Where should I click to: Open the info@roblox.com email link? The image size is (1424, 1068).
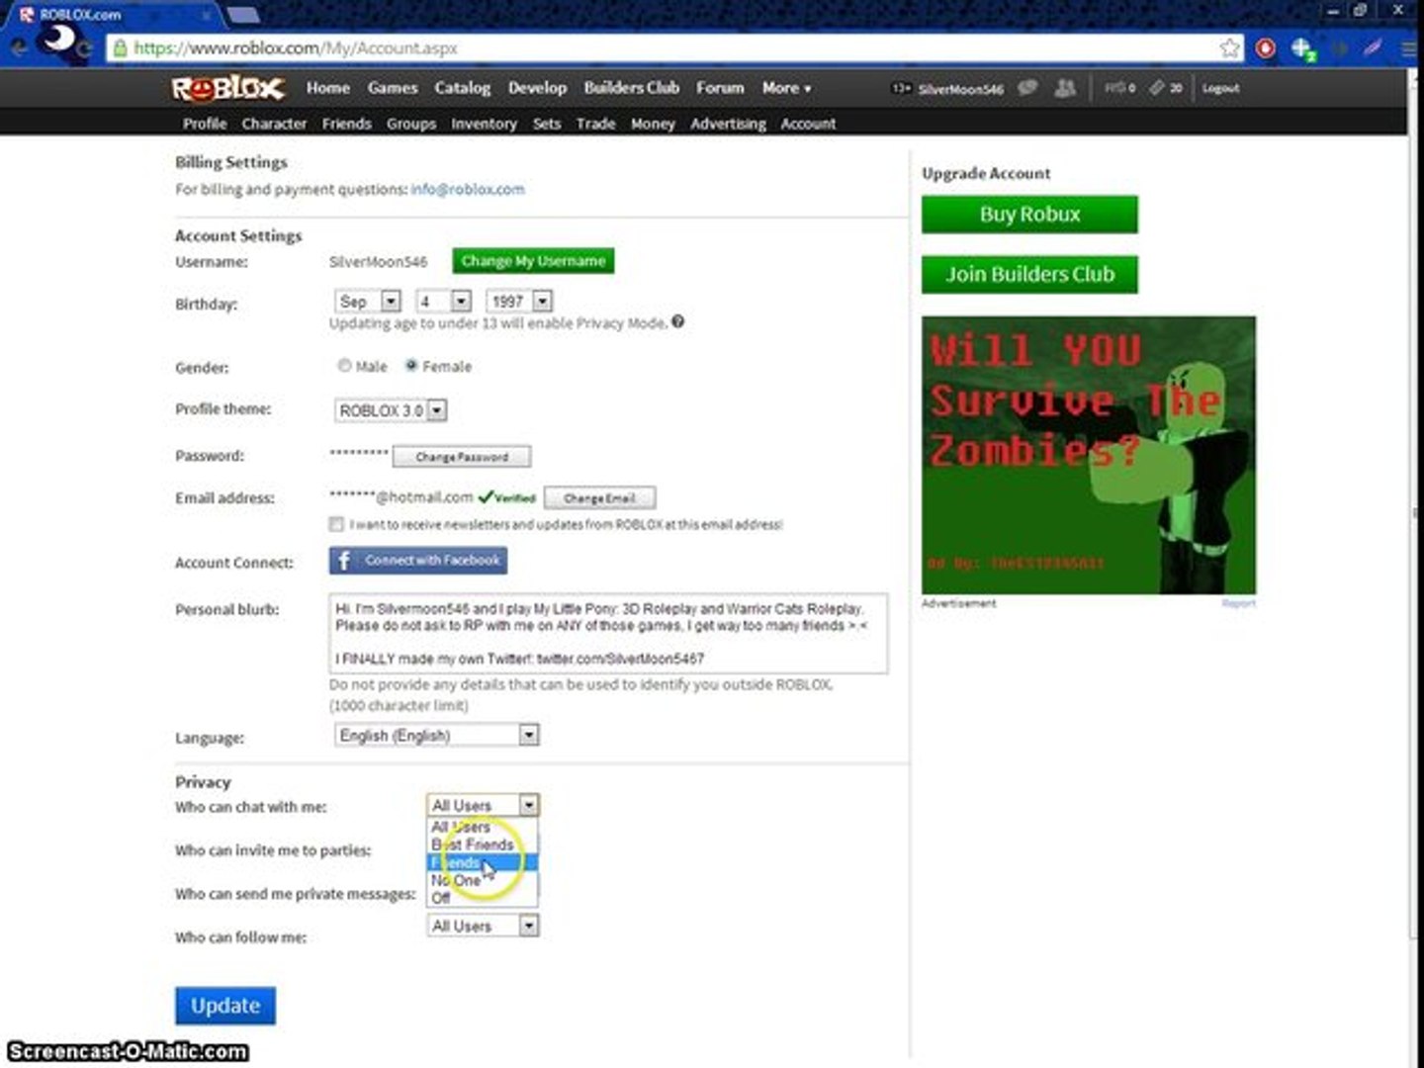tap(468, 189)
